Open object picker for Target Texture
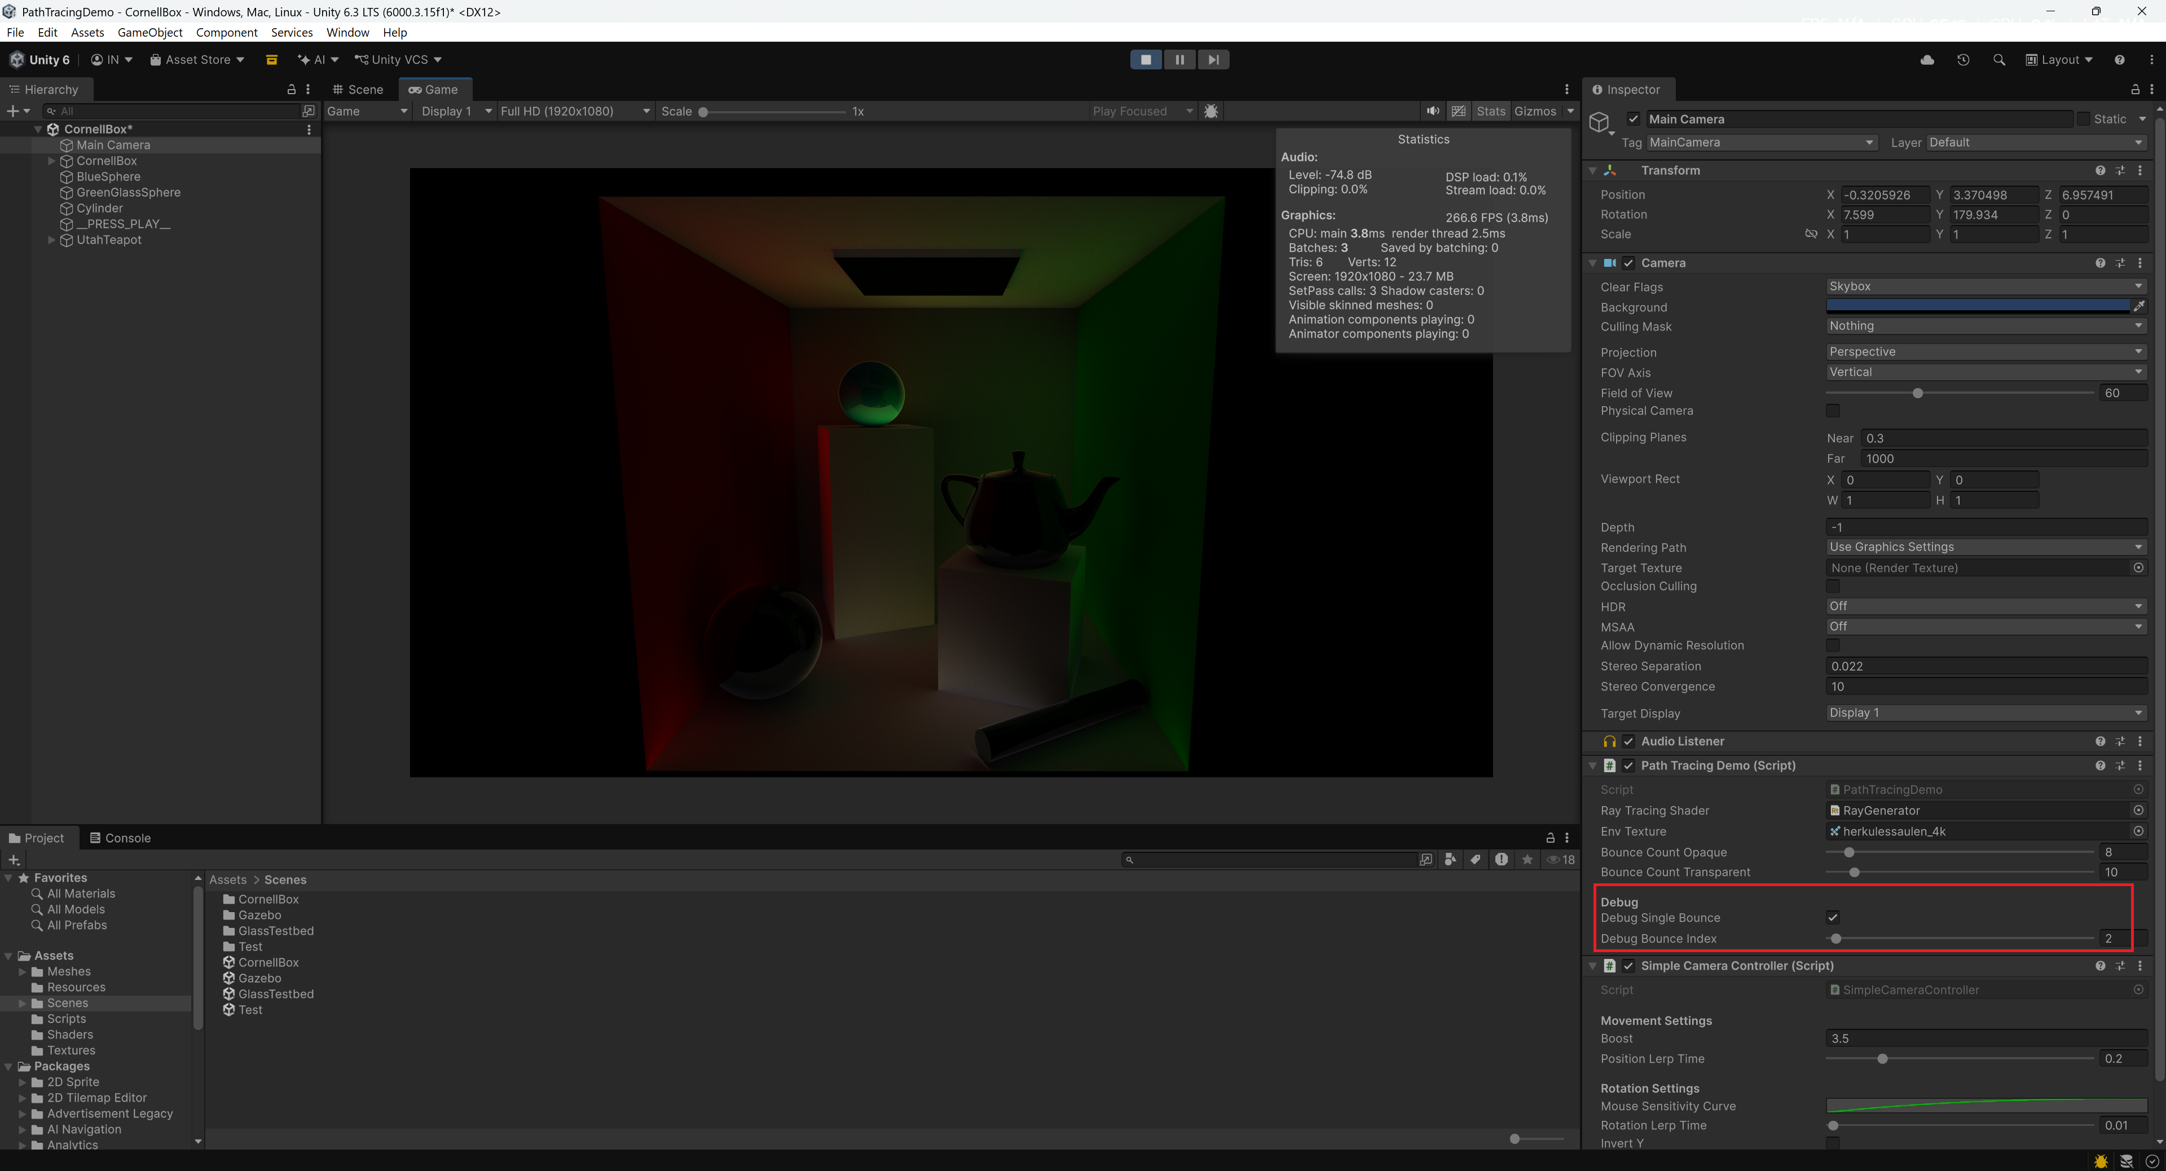2166x1171 pixels. tap(2138, 568)
